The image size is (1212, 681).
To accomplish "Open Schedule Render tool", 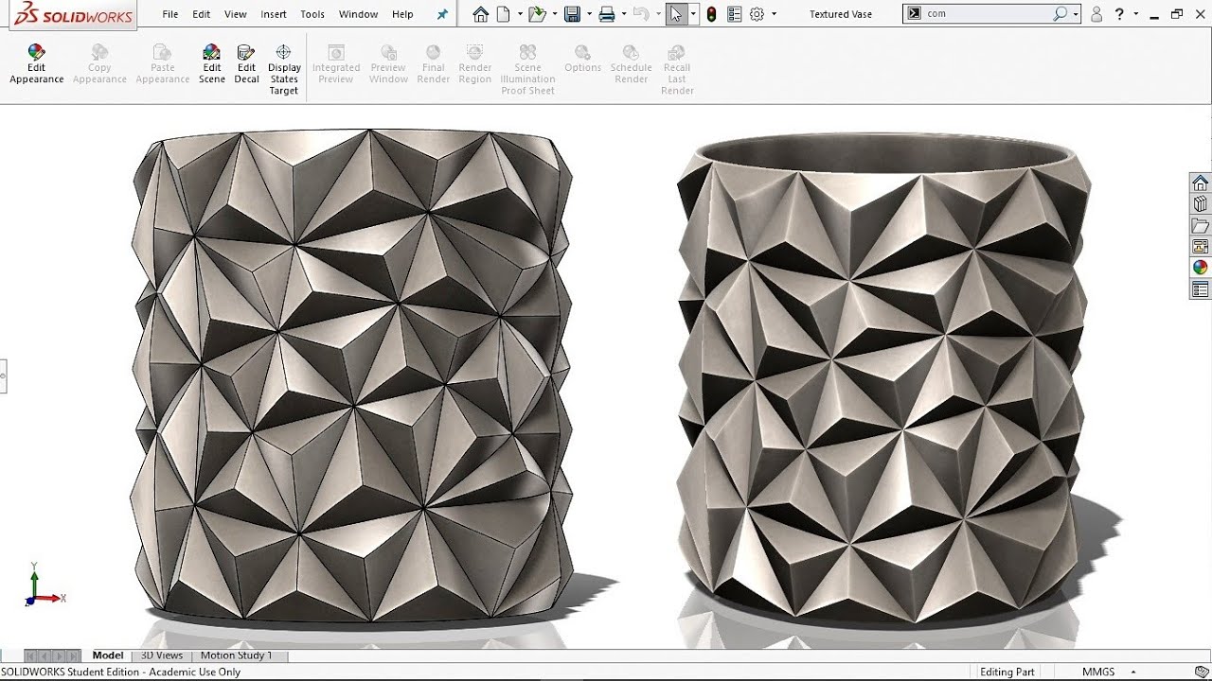I will click(632, 64).
